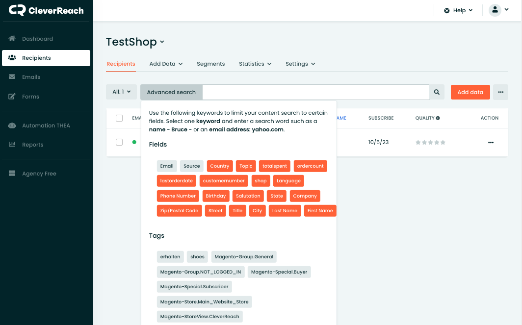Screen dimensions: 522x325
Task: Expand the Help menu
Action: pyautogui.click(x=458, y=10)
